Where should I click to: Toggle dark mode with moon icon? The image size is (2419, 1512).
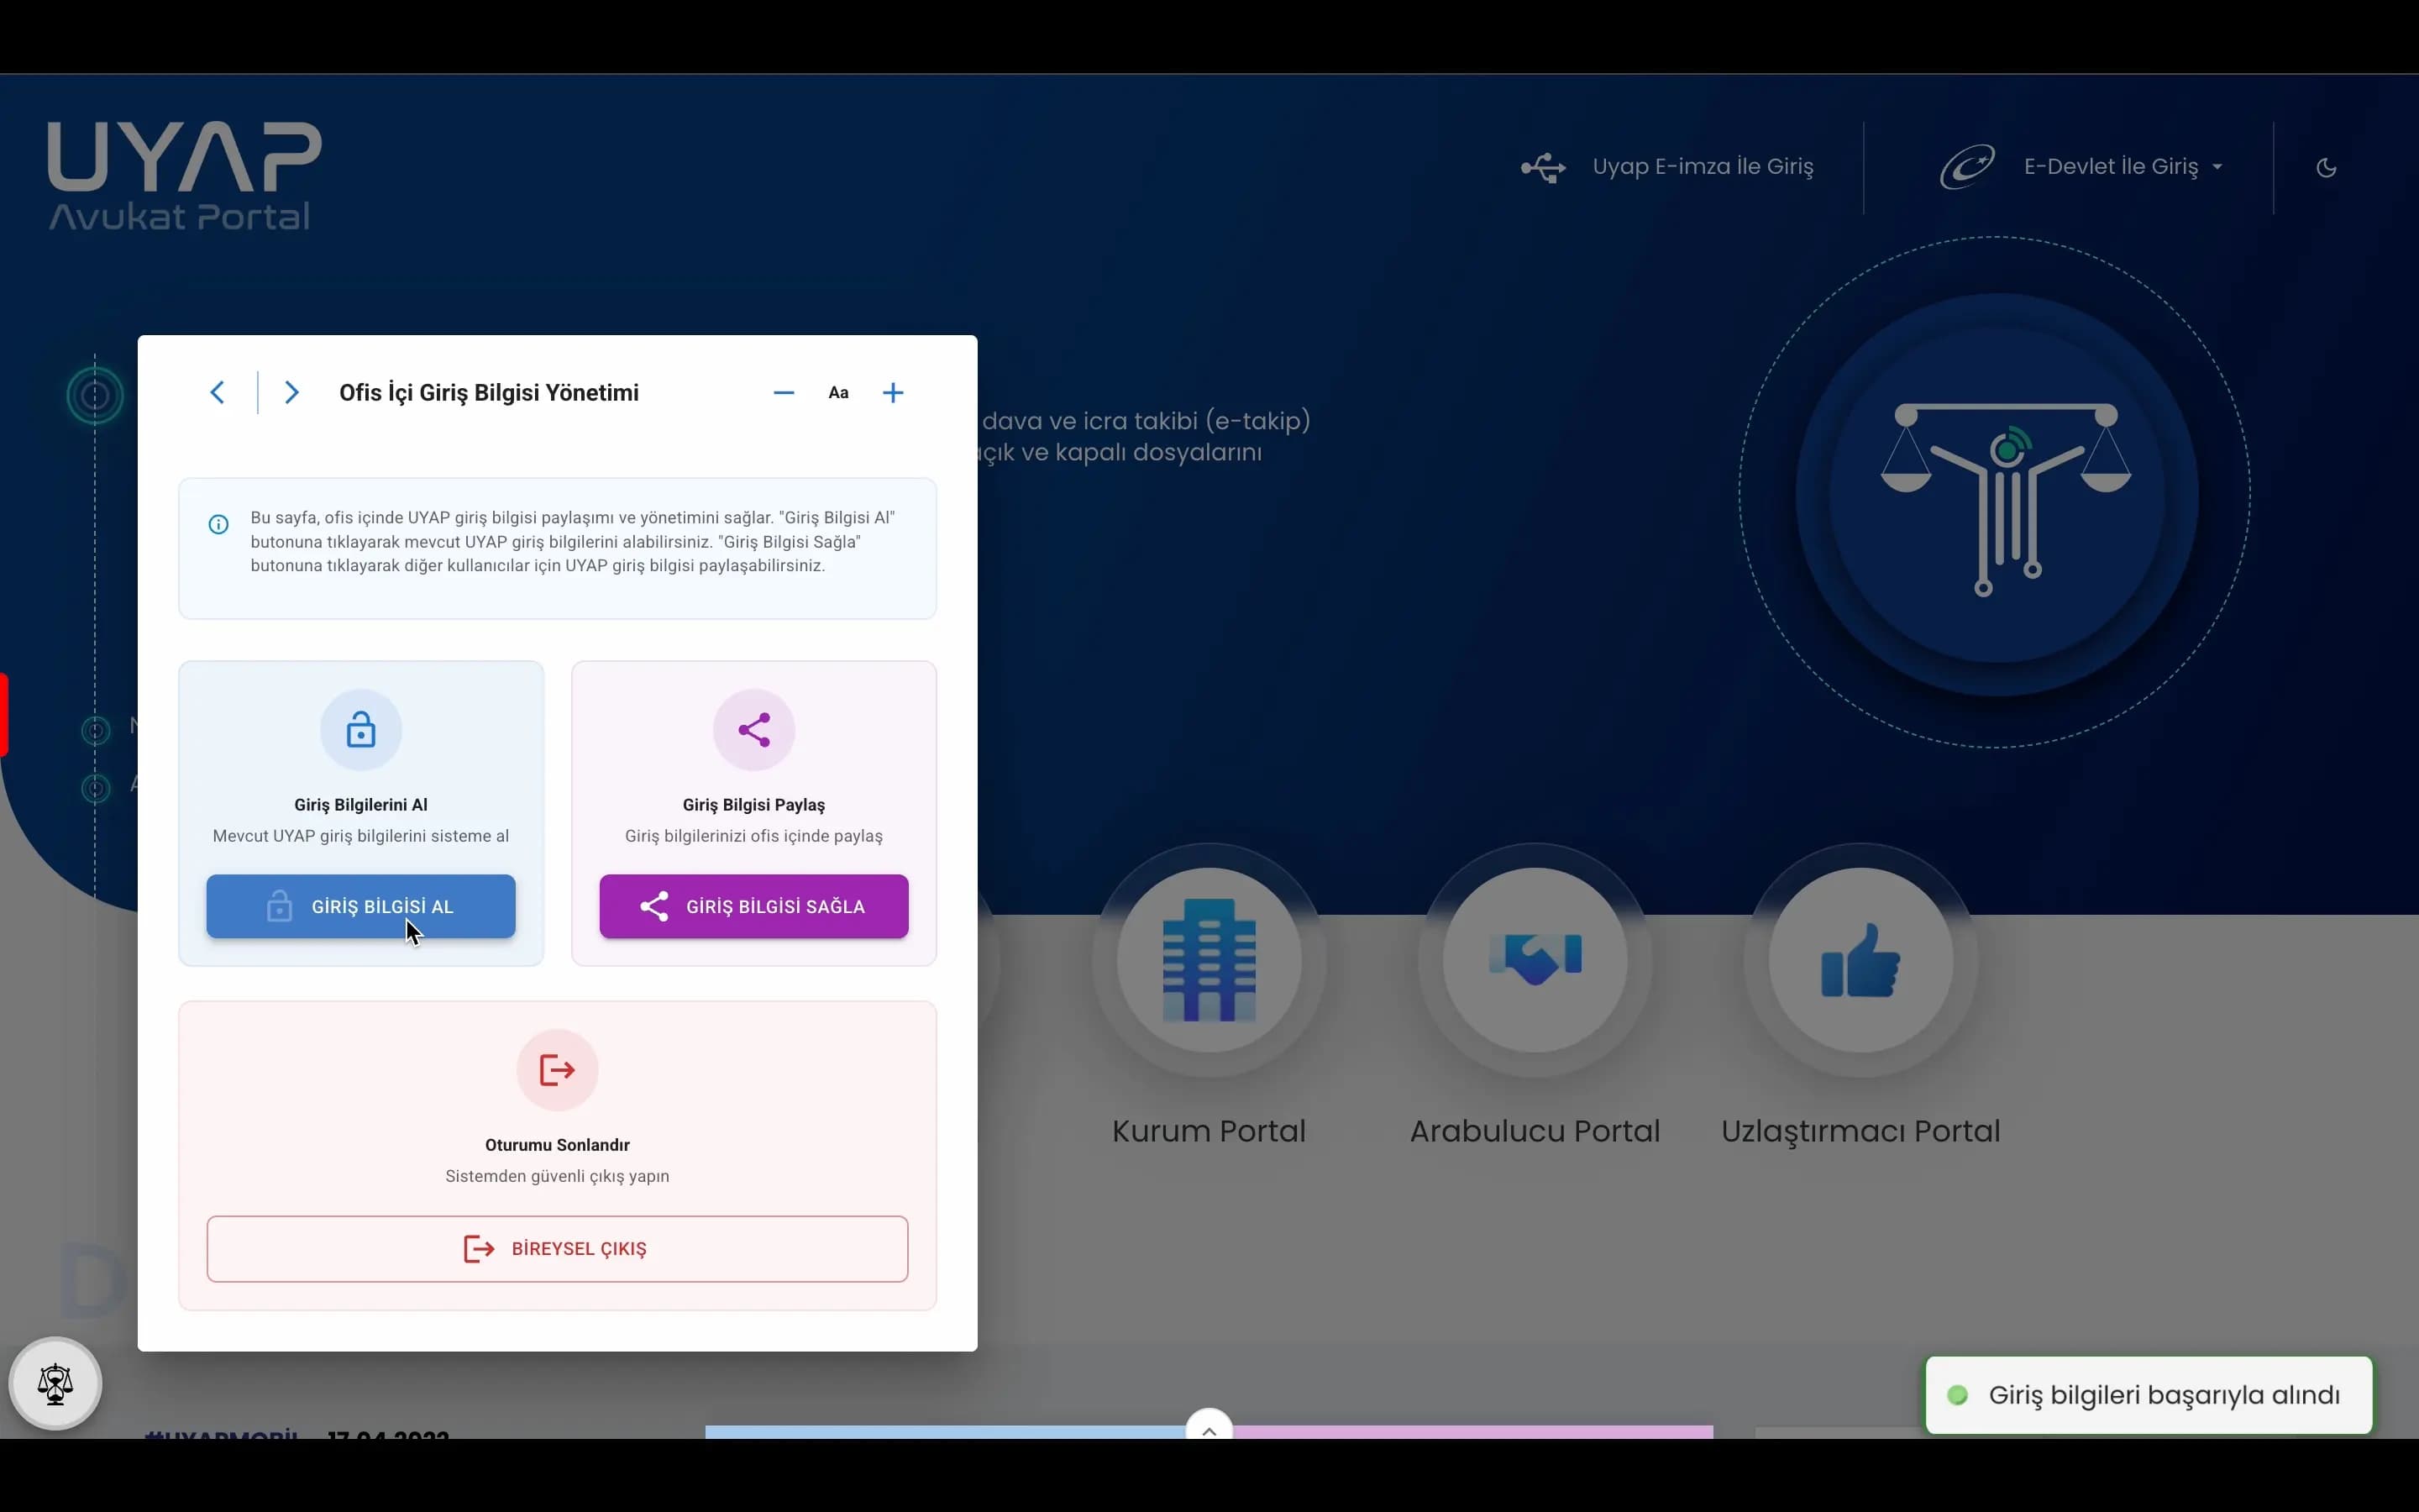pos(2326,167)
